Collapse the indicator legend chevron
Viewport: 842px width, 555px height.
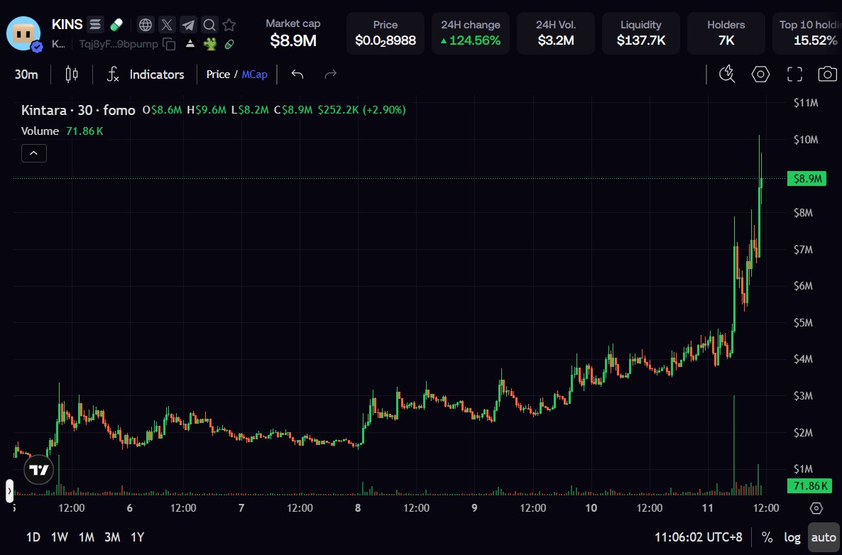click(34, 153)
